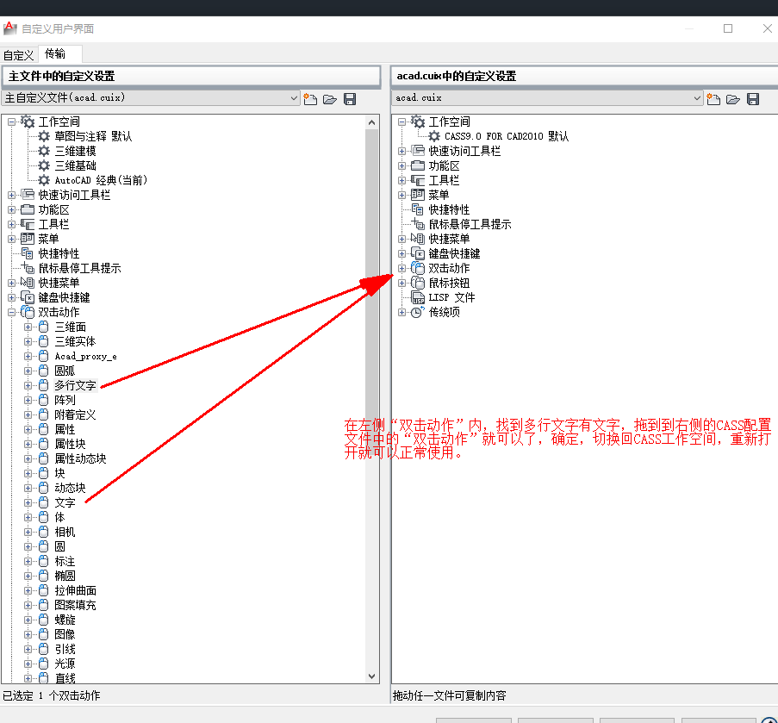Select 草图与注释 默认 workspace
Image resolution: width=778 pixels, height=723 pixels.
pos(93,136)
